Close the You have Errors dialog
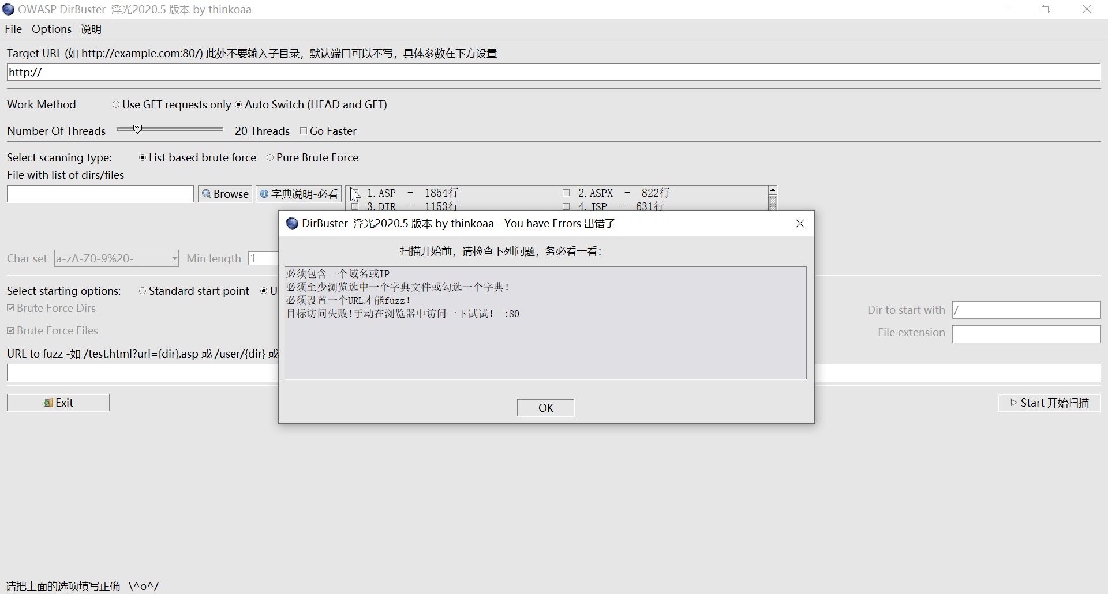 (x=800, y=223)
